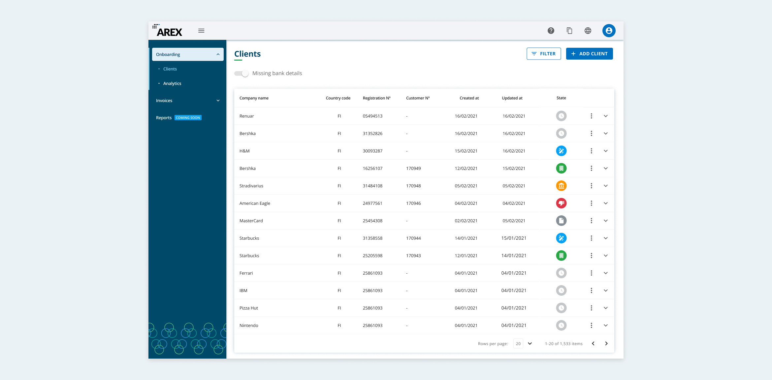772x380 pixels.
Task: Sort by Updated at column header
Action: (x=512, y=98)
